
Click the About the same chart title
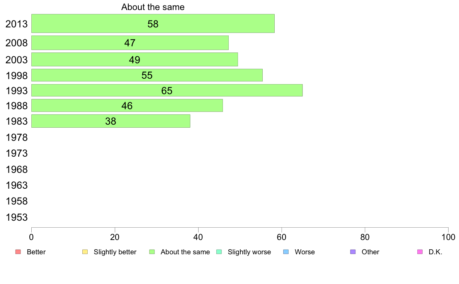(x=153, y=7)
